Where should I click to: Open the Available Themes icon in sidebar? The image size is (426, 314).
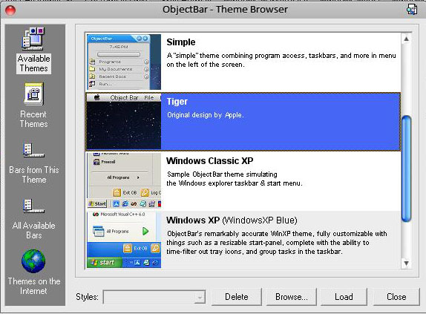(33, 39)
